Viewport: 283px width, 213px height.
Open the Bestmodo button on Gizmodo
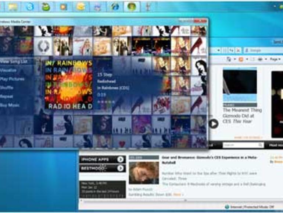coord(103,168)
